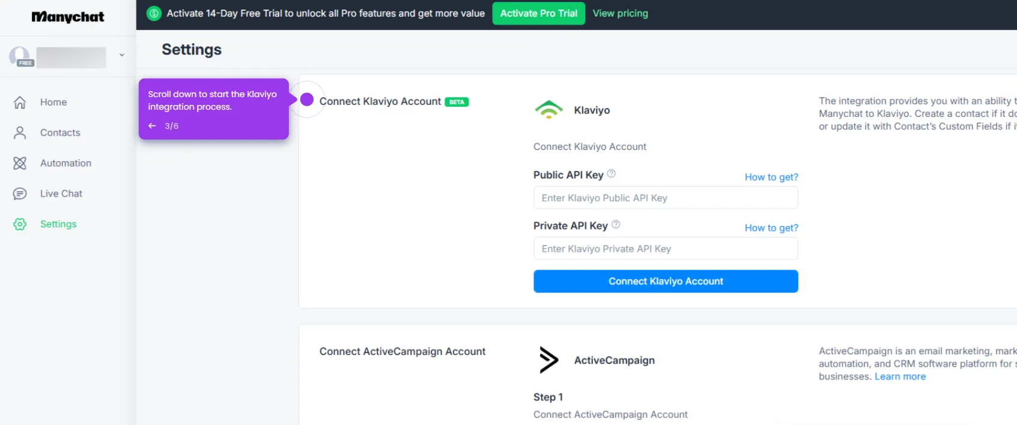Click How to get? for Private API Key
The image size is (1017, 425).
(771, 228)
